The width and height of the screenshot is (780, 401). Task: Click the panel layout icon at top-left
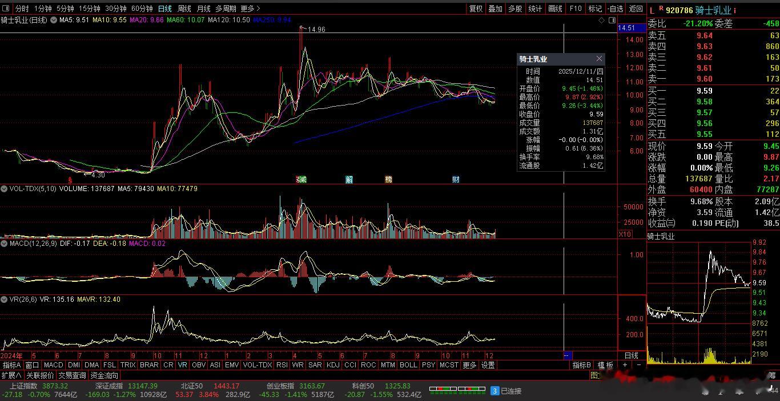(7, 9)
